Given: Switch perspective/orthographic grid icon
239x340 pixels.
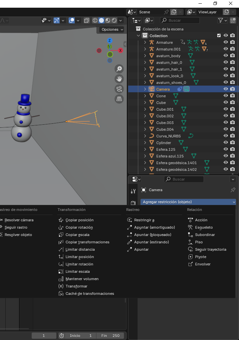Looking at the screenshot, I should [x=119, y=99].
